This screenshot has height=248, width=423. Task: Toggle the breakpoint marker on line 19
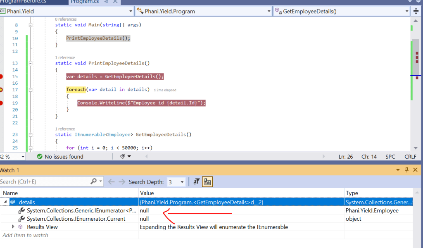pyautogui.click(x=1, y=103)
